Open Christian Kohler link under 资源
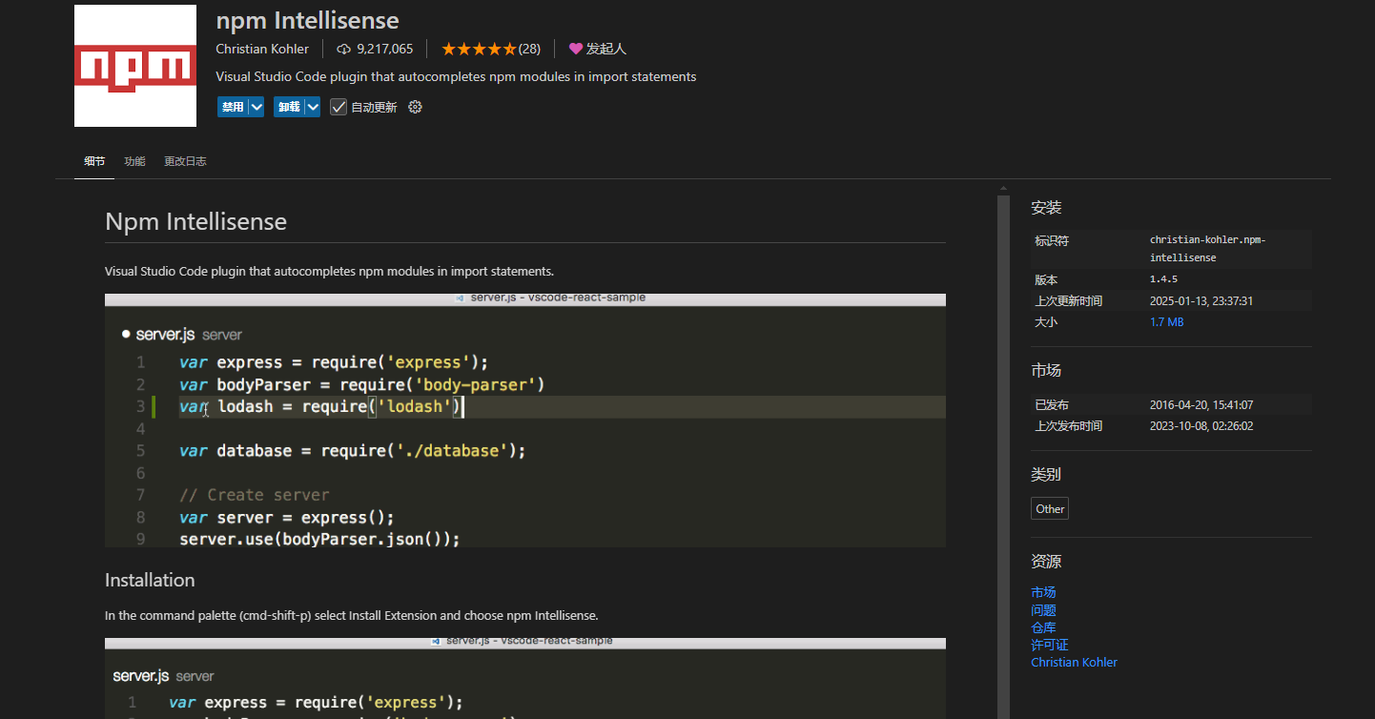Viewport: 1375px width, 719px height. click(x=1074, y=662)
